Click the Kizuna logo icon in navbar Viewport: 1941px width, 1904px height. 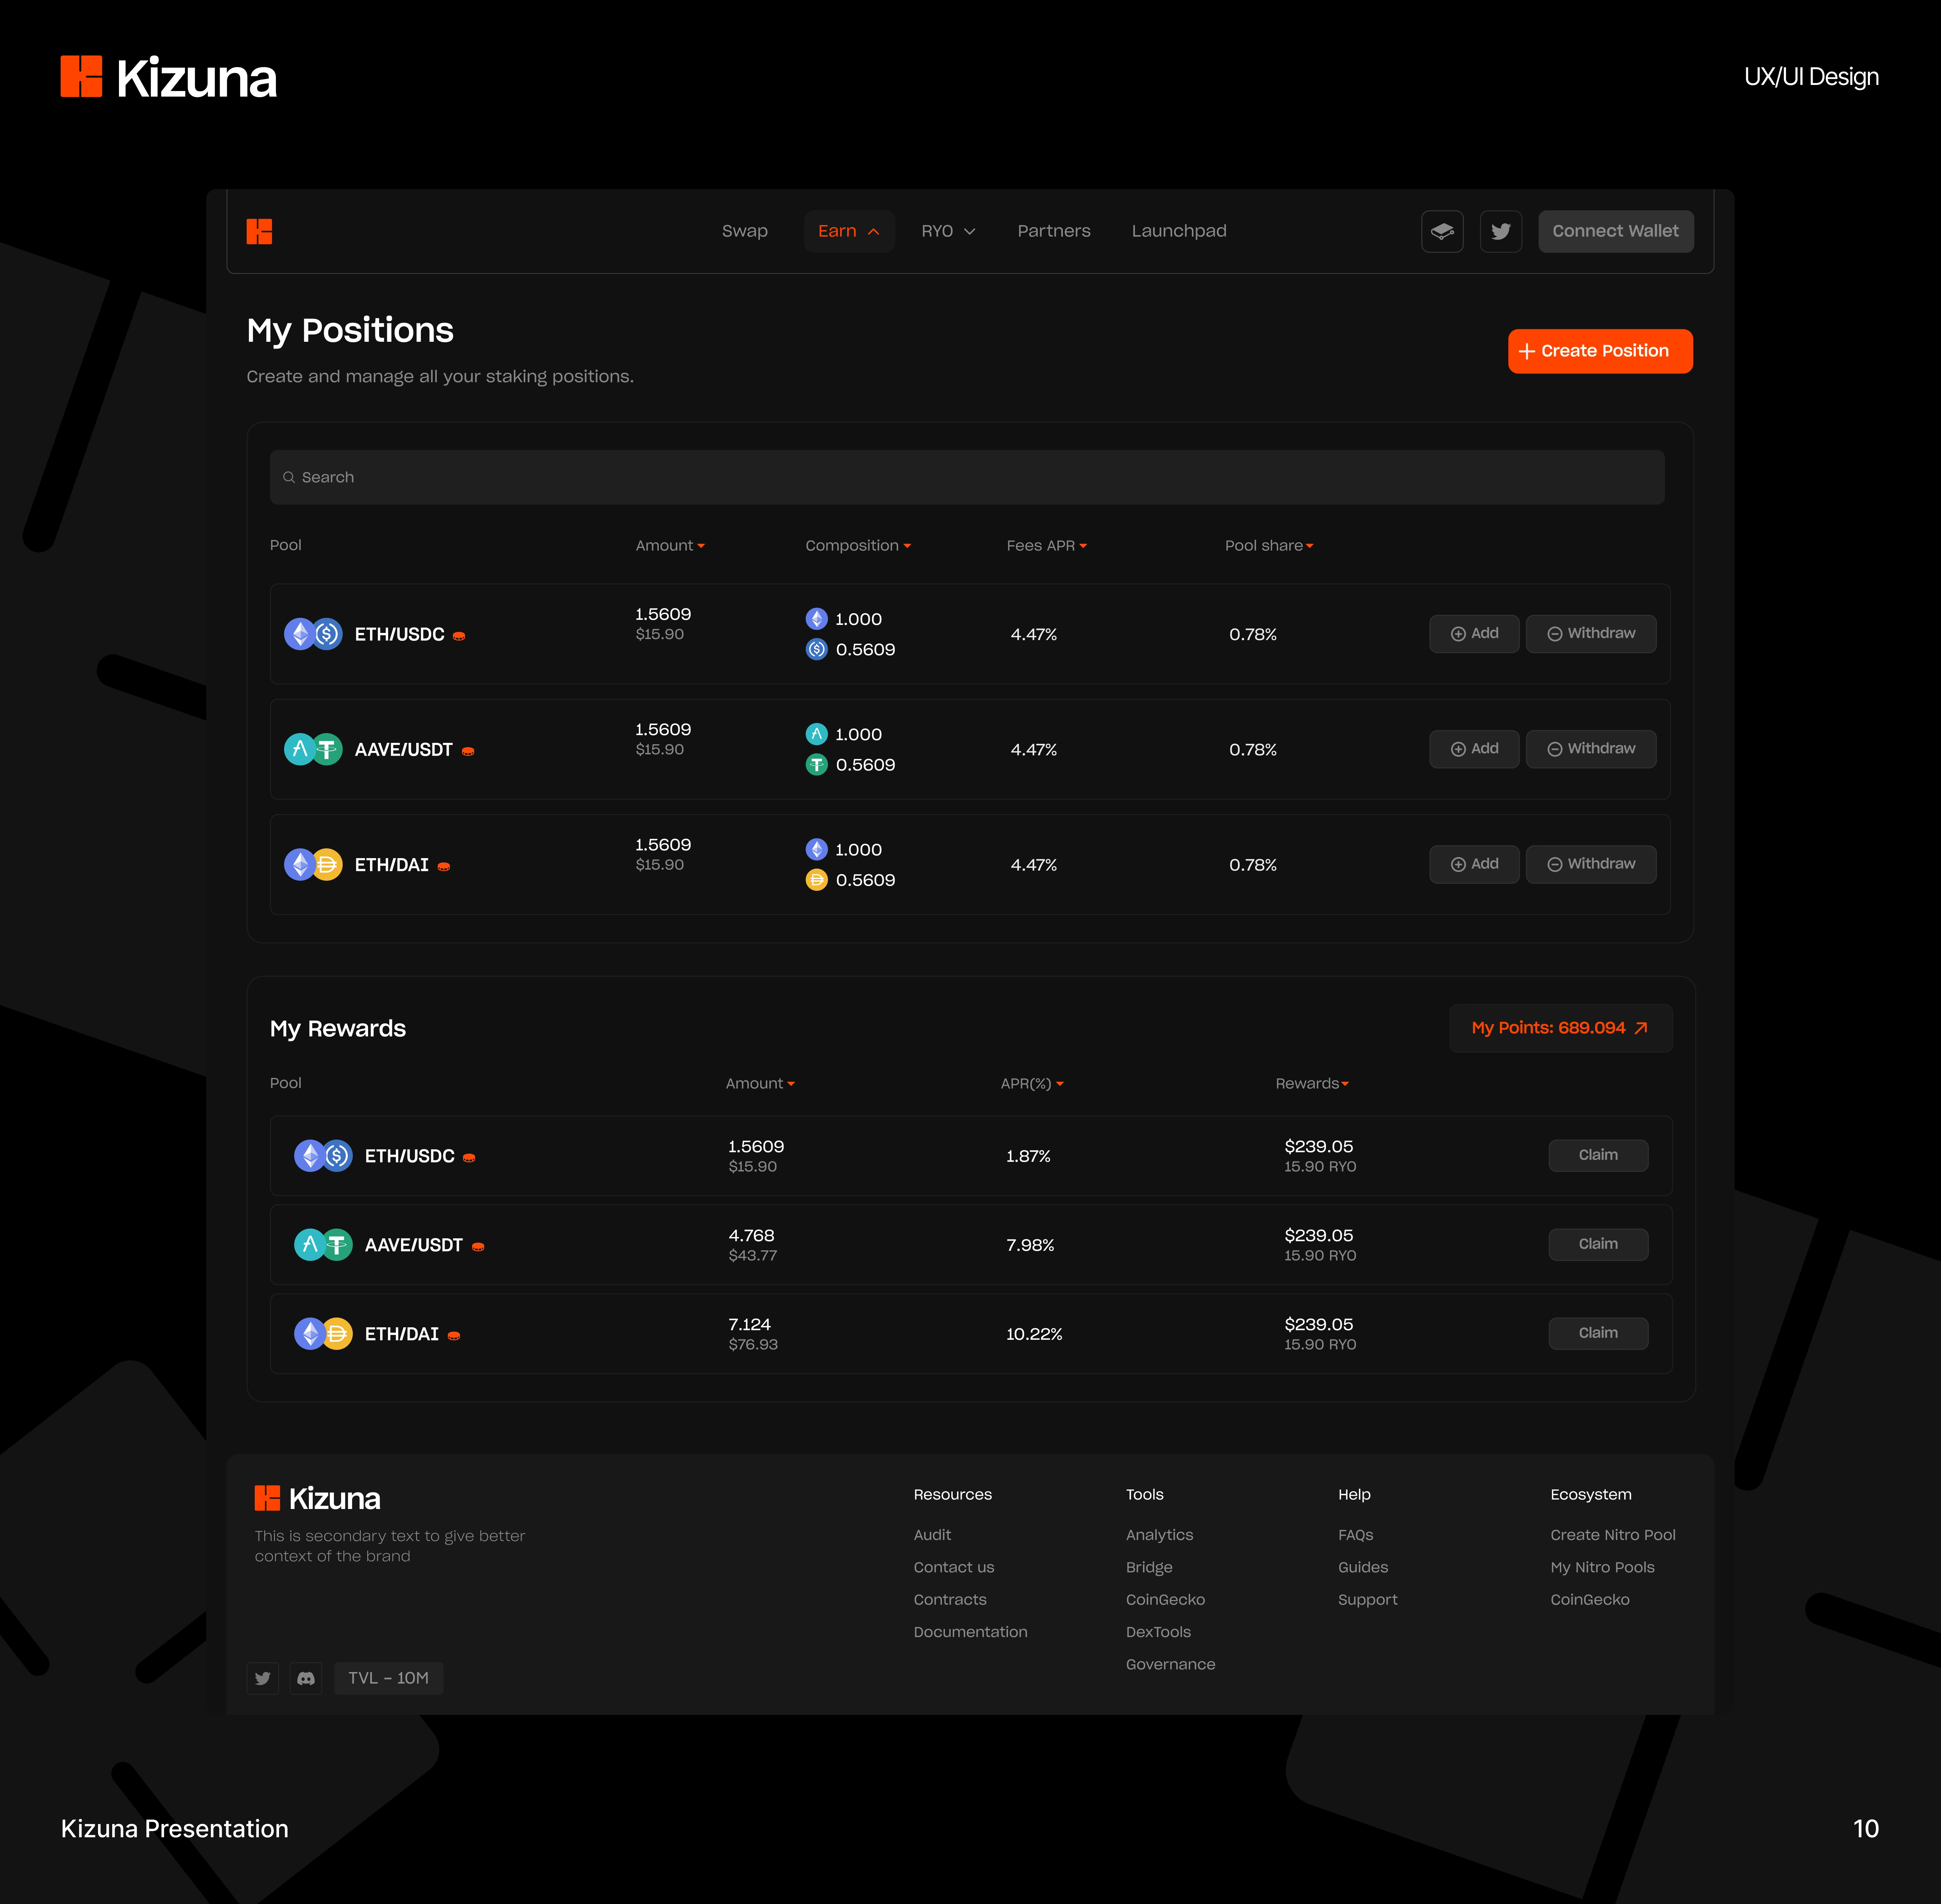(259, 231)
